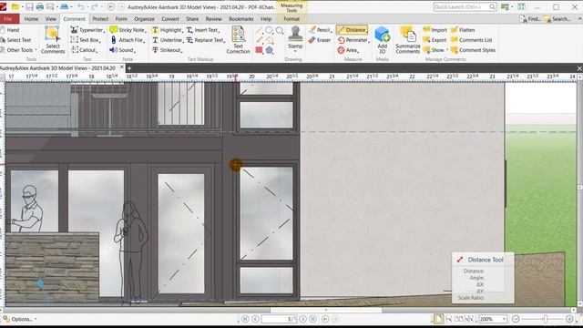Choose the Select Text tool
The height and width of the screenshot is (328, 583).
[15, 40]
